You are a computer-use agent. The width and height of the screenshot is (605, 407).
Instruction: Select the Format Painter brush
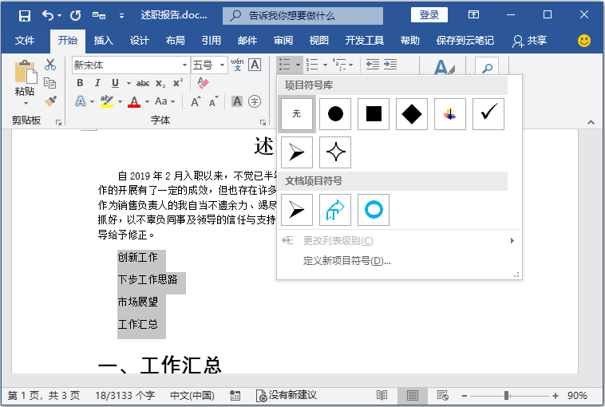click(50, 101)
